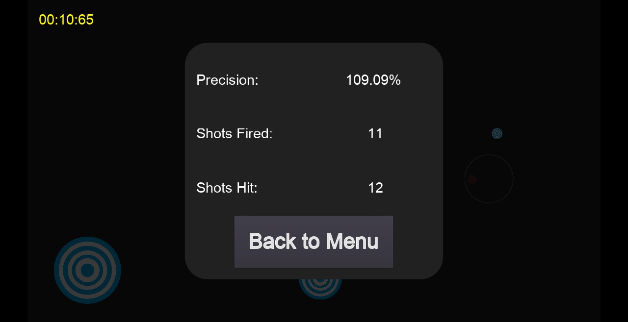Hit the tiny distant blue target
Image resolution: width=628 pixels, height=322 pixels.
pyautogui.click(x=497, y=133)
